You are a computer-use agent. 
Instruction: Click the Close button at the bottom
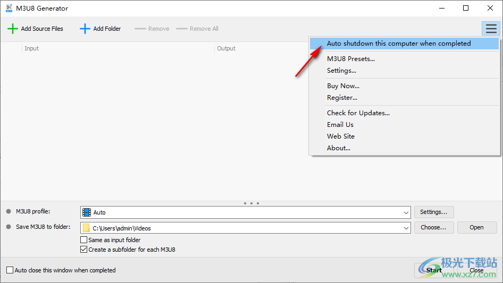[x=477, y=270]
